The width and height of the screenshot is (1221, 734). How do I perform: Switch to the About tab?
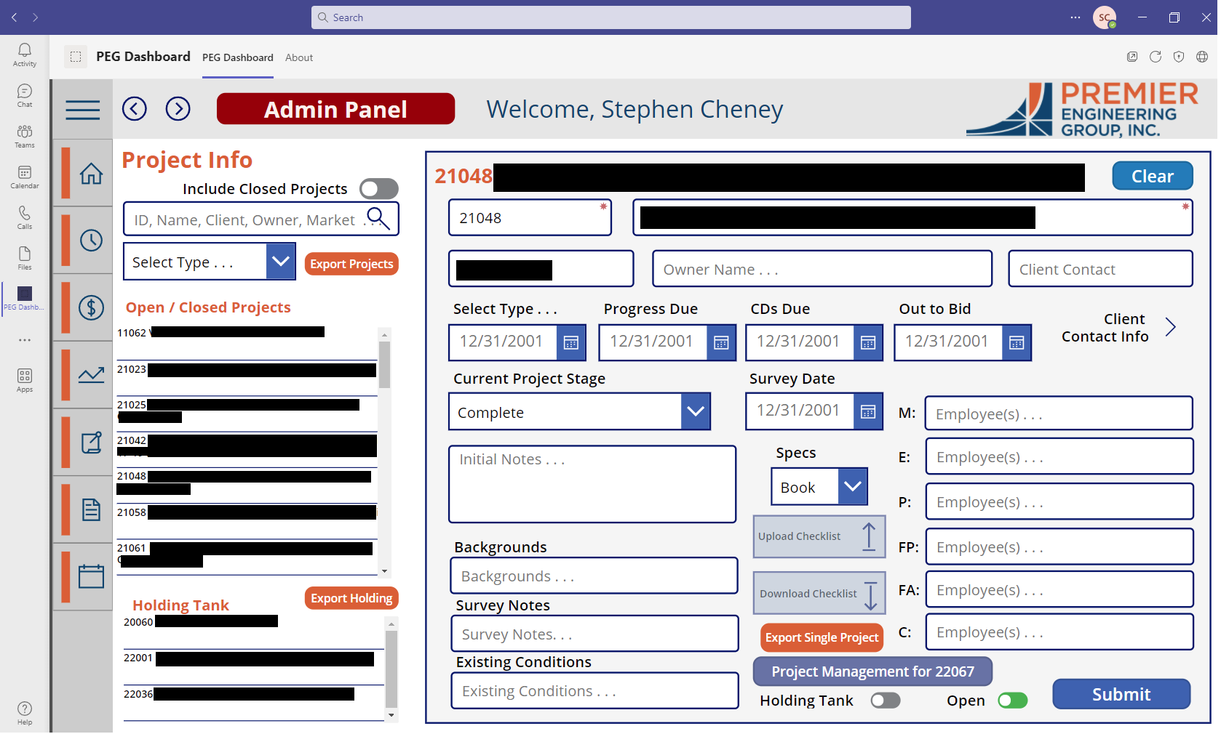(298, 57)
